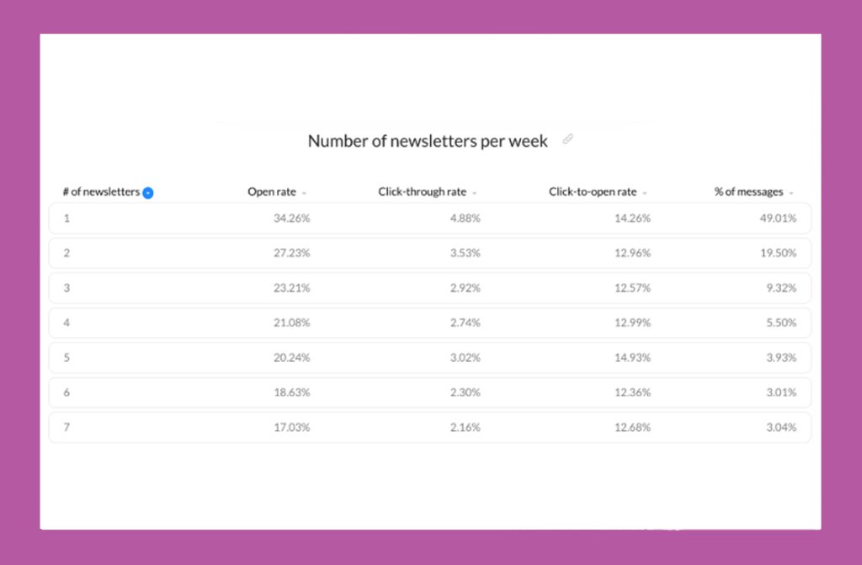Expand the Click-through rate sort arrow
The height and width of the screenshot is (565, 862).
pos(475,193)
